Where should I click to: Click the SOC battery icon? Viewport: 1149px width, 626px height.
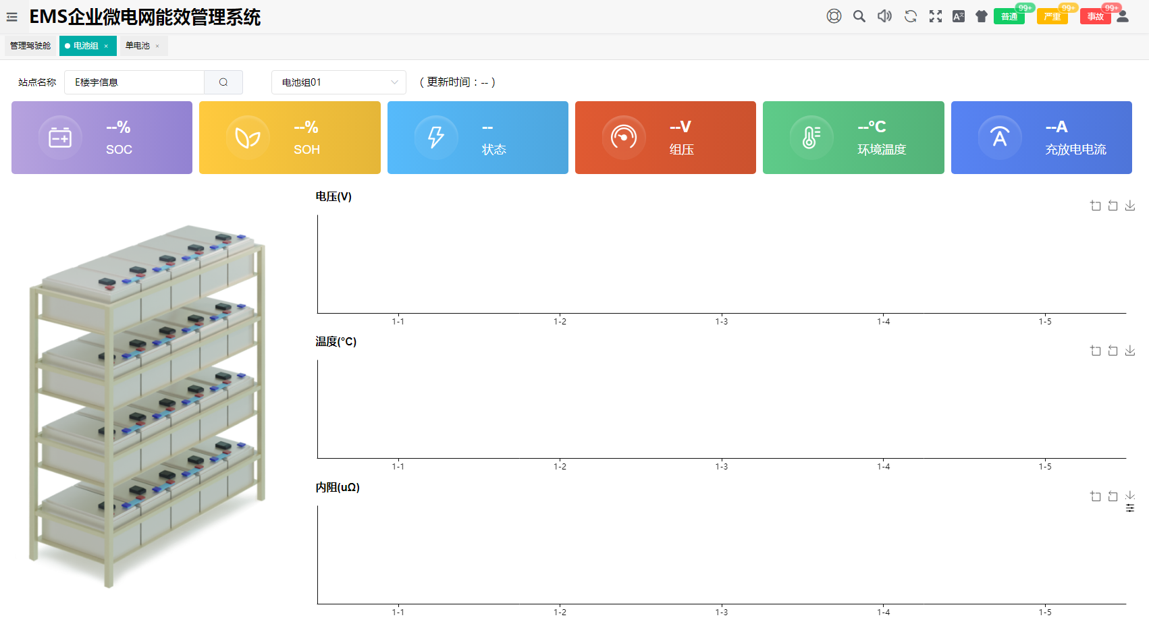(60, 138)
